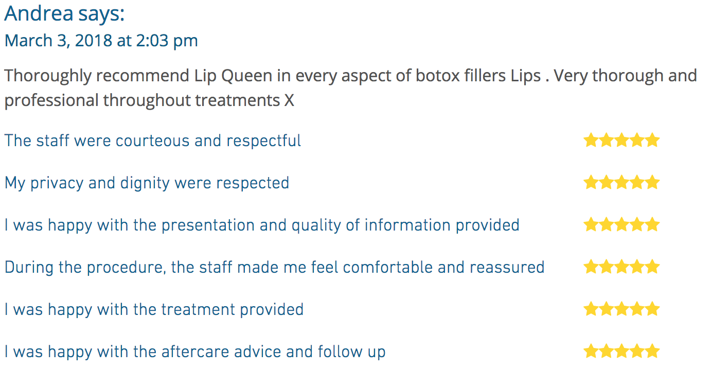The height and width of the screenshot is (387, 711).
Task: Click the presentation and quality of information label
Action: pos(262,225)
